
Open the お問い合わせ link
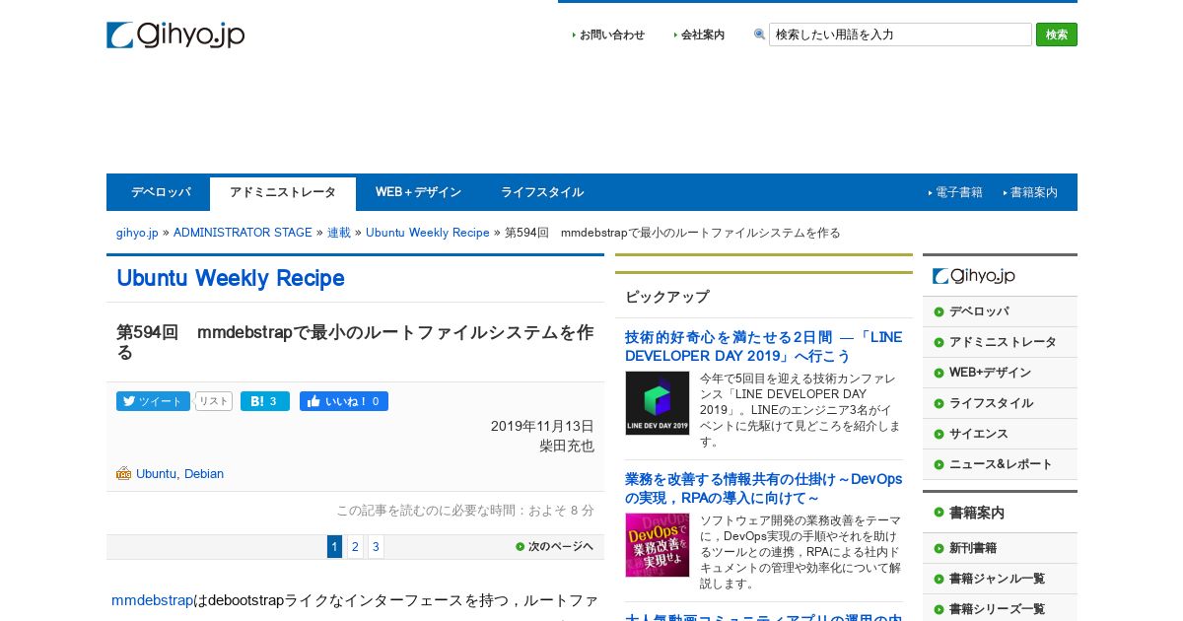[x=612, y=34]
